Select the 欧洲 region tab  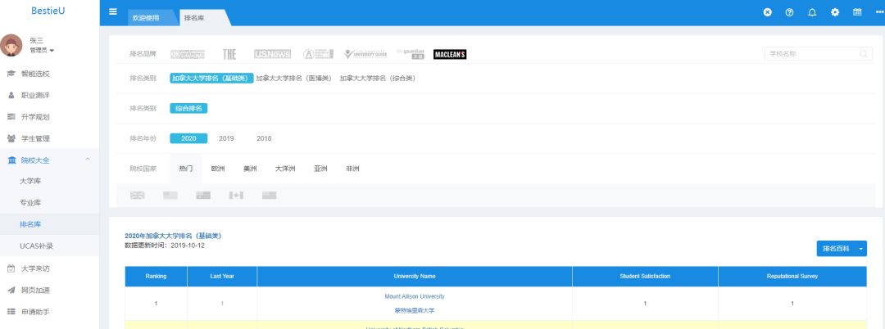click(218, 169)
